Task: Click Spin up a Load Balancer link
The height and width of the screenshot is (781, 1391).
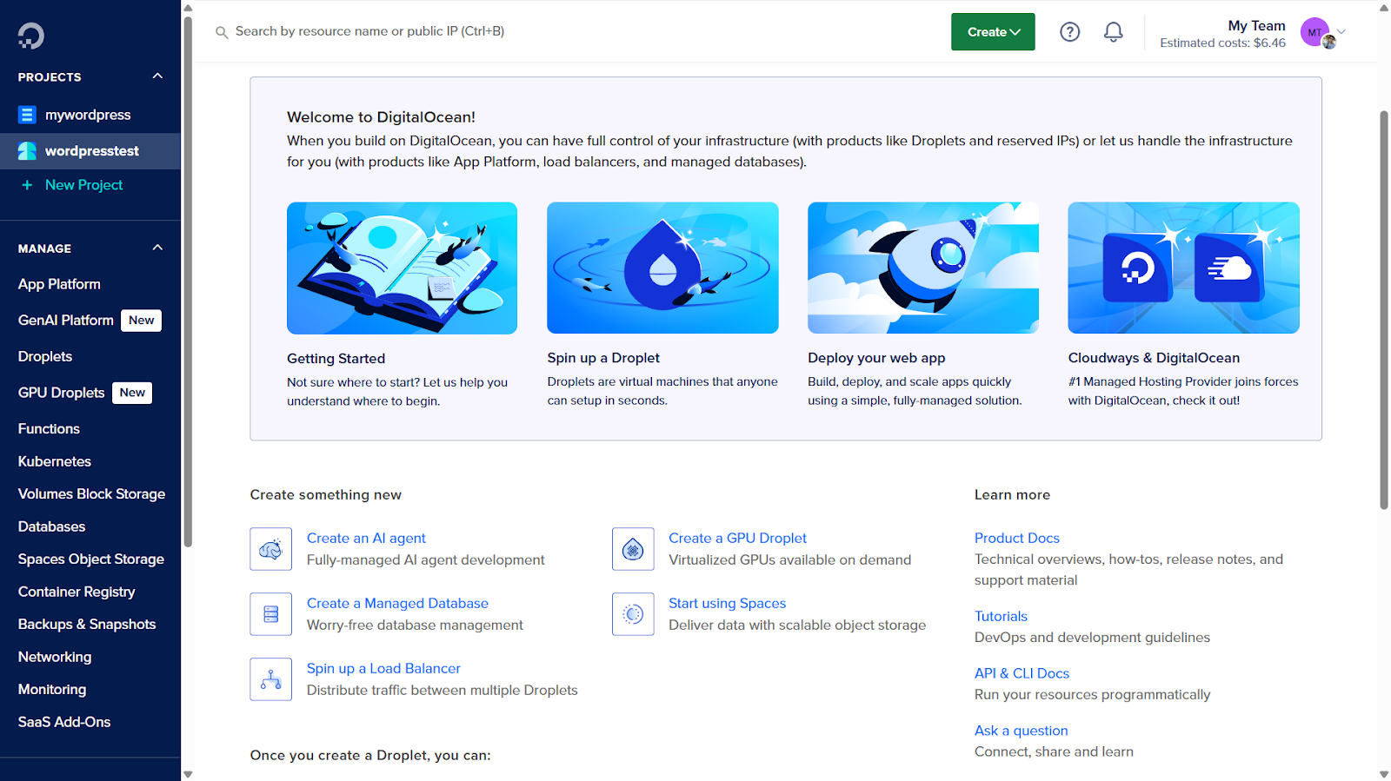Action: (383, 669)
